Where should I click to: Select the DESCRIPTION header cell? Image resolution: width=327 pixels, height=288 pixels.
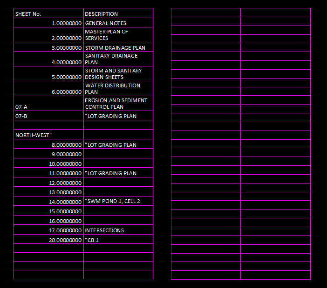tap(118, 13)
